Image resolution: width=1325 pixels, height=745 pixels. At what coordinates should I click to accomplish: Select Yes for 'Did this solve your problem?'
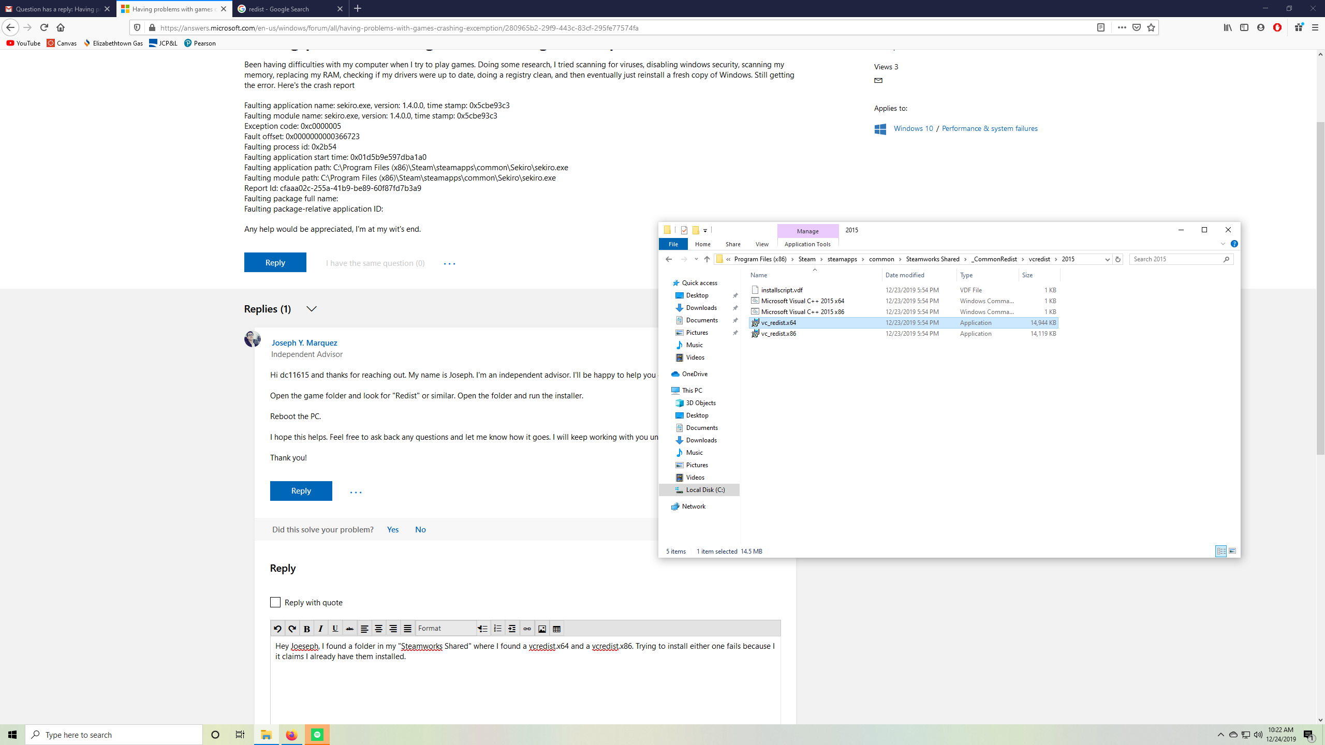click(x=392, y=529)
